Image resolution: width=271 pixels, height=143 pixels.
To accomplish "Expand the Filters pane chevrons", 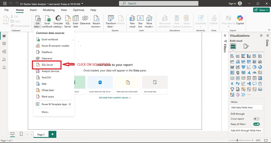I will (225, 36).
